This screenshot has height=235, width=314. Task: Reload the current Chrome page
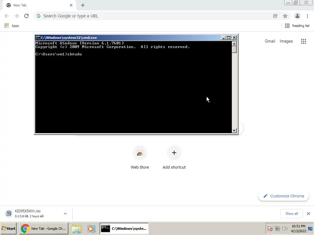26,16
